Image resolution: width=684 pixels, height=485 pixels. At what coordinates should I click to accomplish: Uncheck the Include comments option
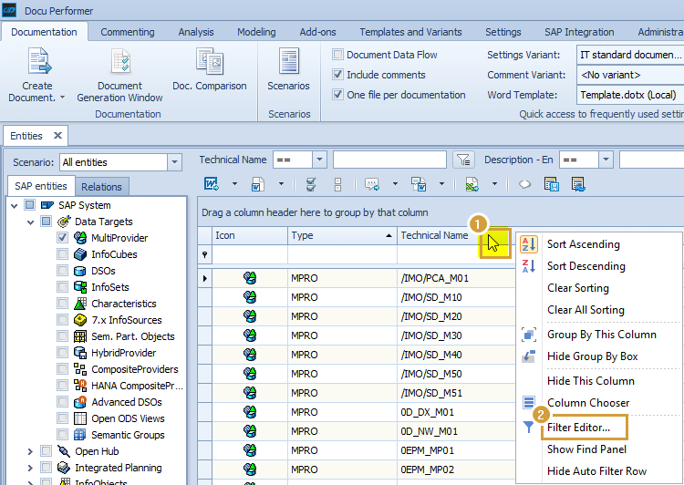(338, 75)
